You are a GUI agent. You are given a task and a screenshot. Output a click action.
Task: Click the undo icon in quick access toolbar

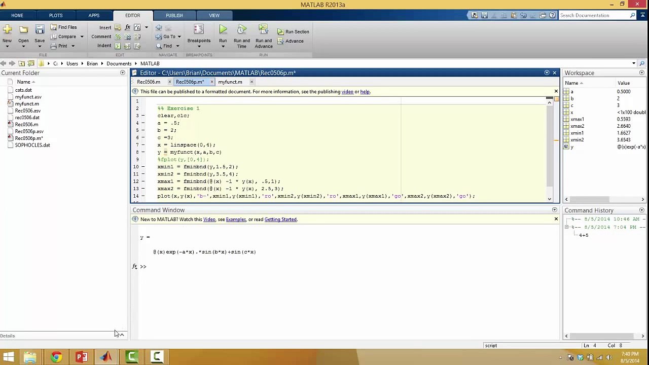(x=523, y=15)
